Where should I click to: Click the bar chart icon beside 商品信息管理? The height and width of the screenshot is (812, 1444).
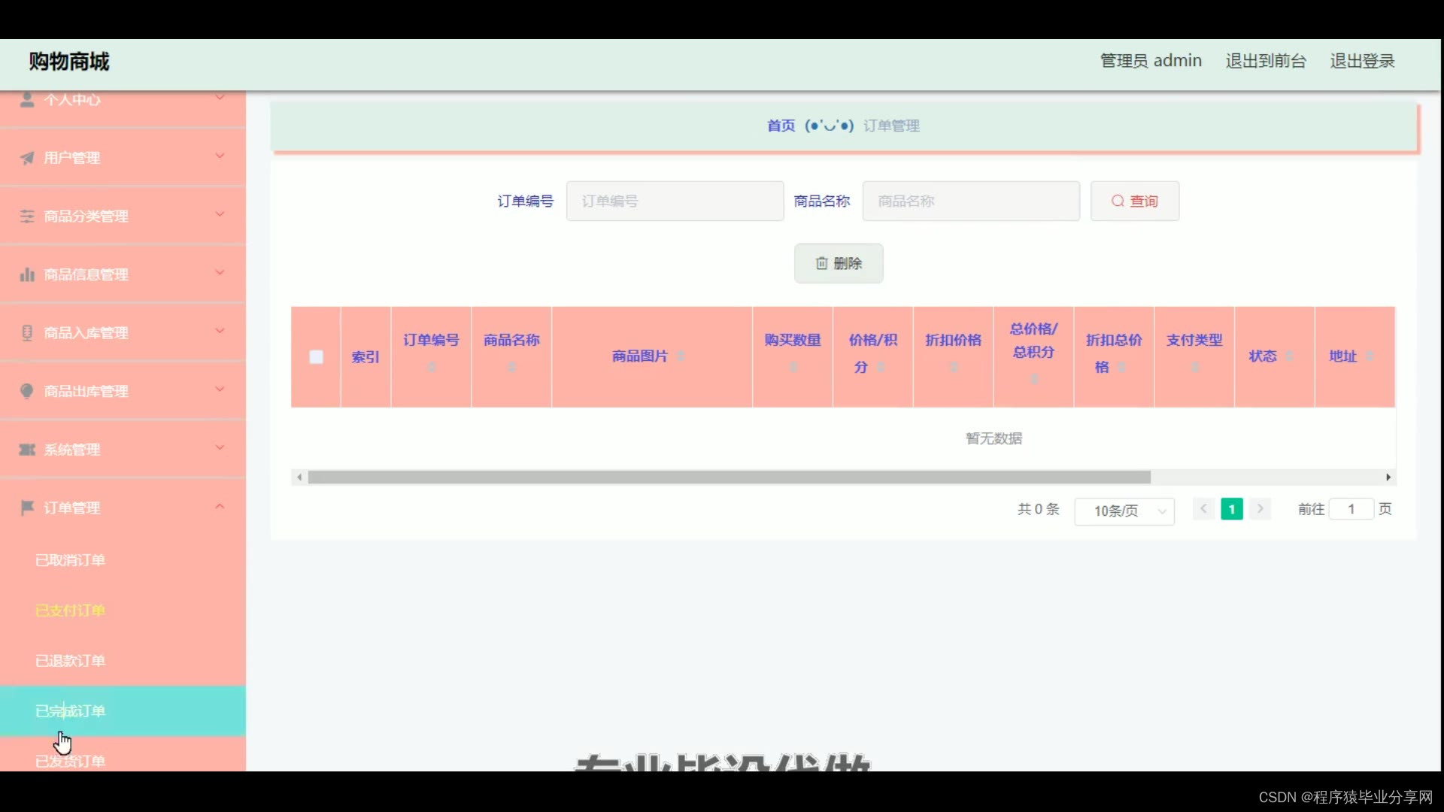[x=27, y=274]
